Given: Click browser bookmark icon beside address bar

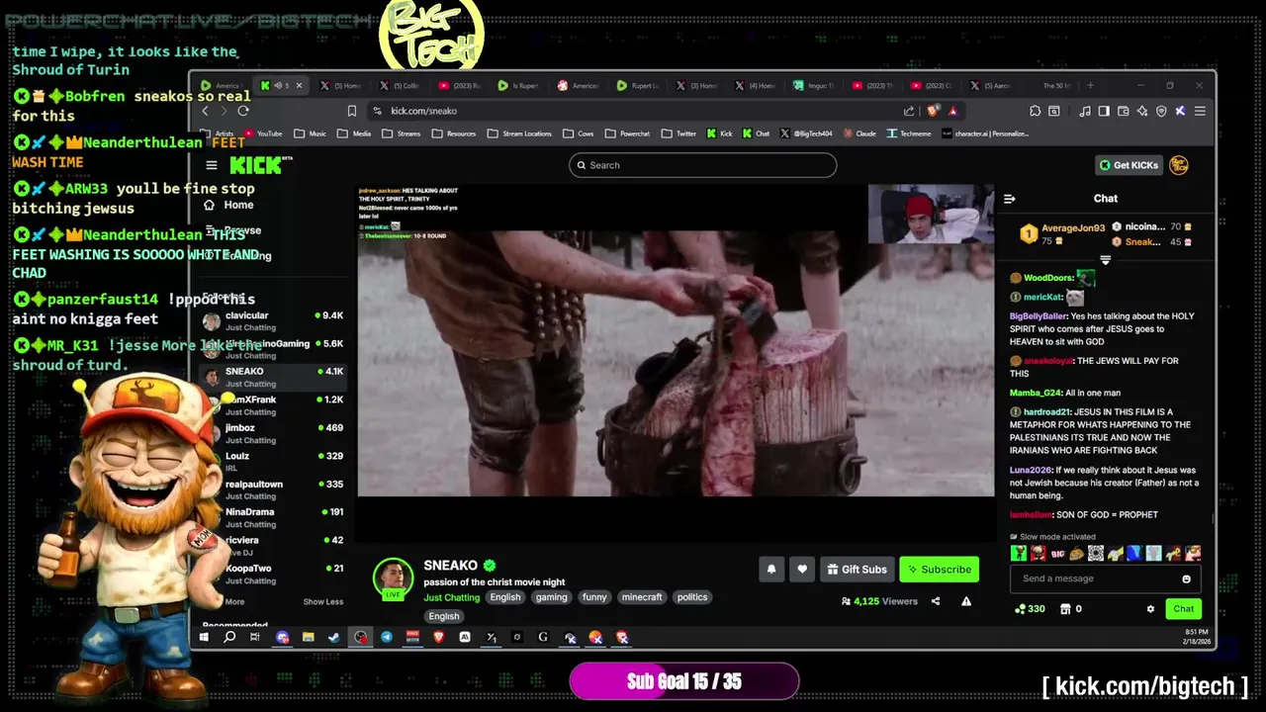Looking at the screenshot, I should [351, 111].
